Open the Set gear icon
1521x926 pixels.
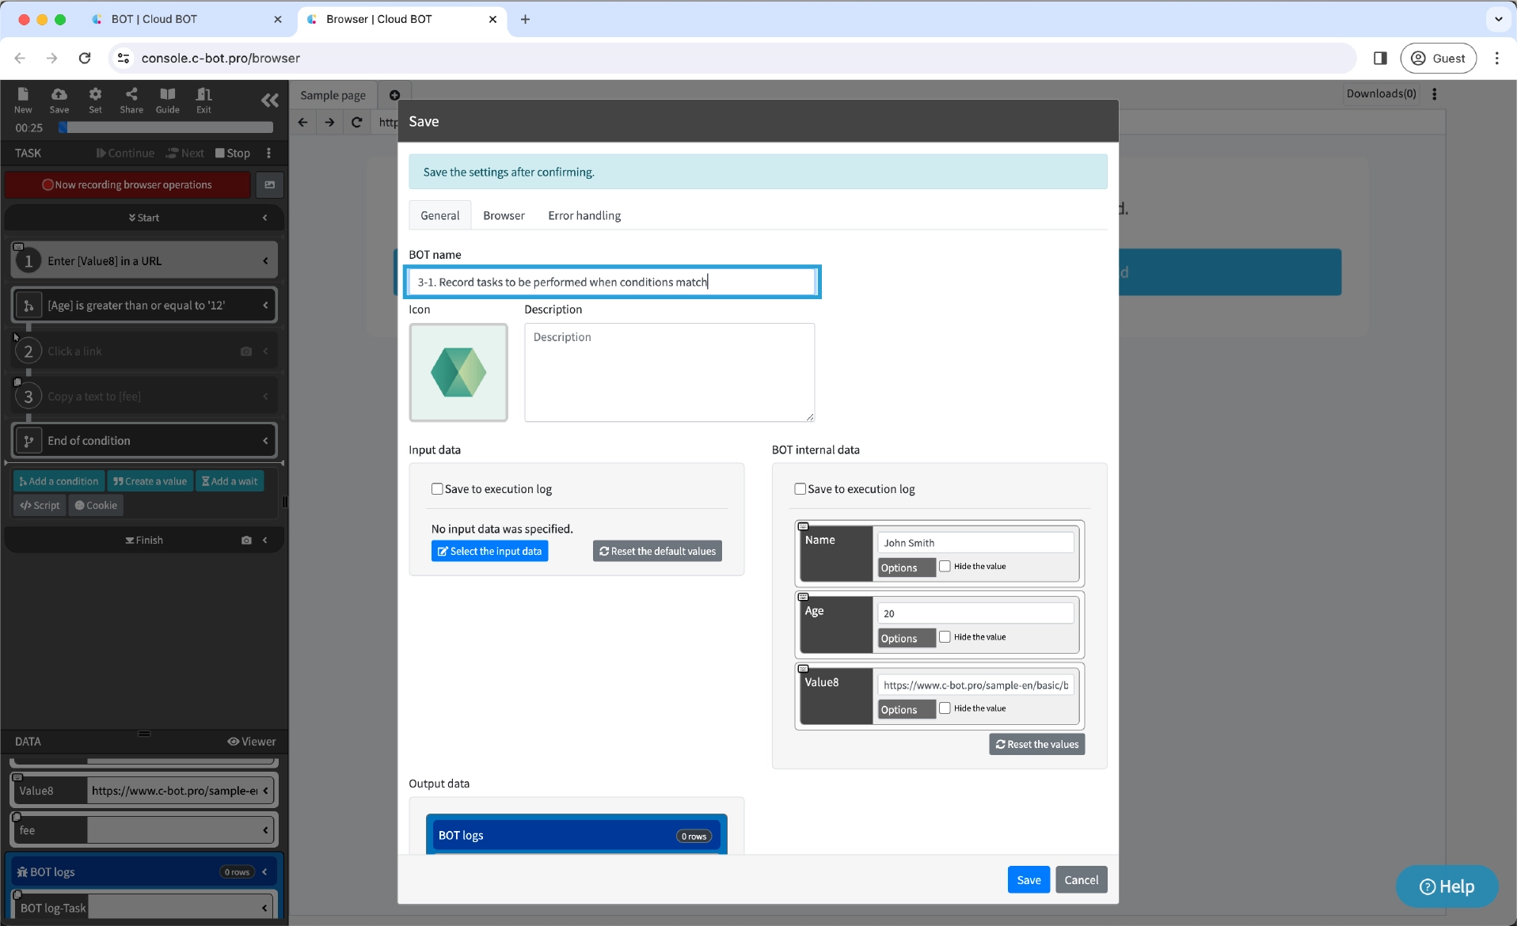(x=95, y=99)
